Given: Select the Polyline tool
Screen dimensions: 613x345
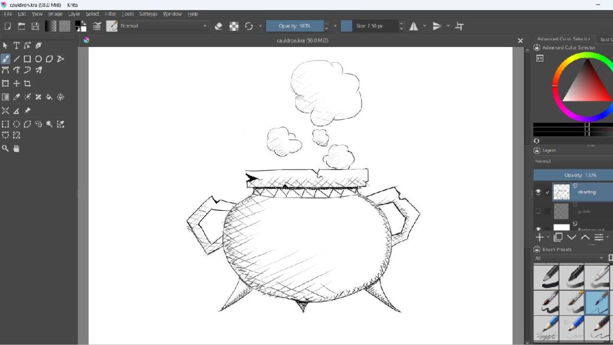Looking at the screenshot, I should pos(60,59).
